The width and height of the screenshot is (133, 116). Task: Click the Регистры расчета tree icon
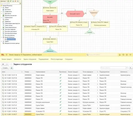3,35
